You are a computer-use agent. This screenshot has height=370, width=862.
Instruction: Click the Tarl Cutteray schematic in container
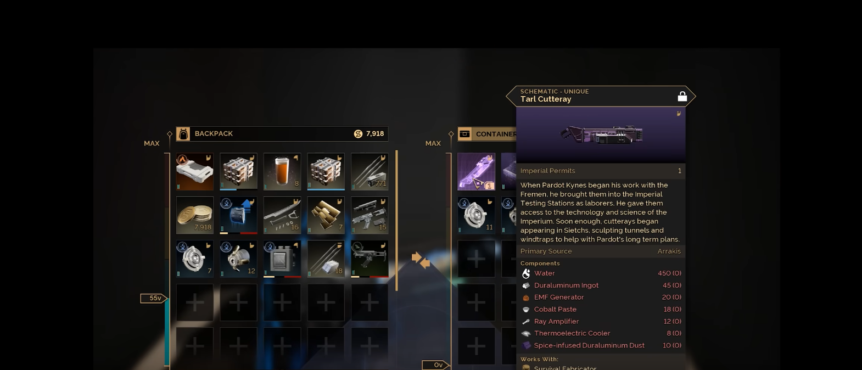click(x=476, y=171)
